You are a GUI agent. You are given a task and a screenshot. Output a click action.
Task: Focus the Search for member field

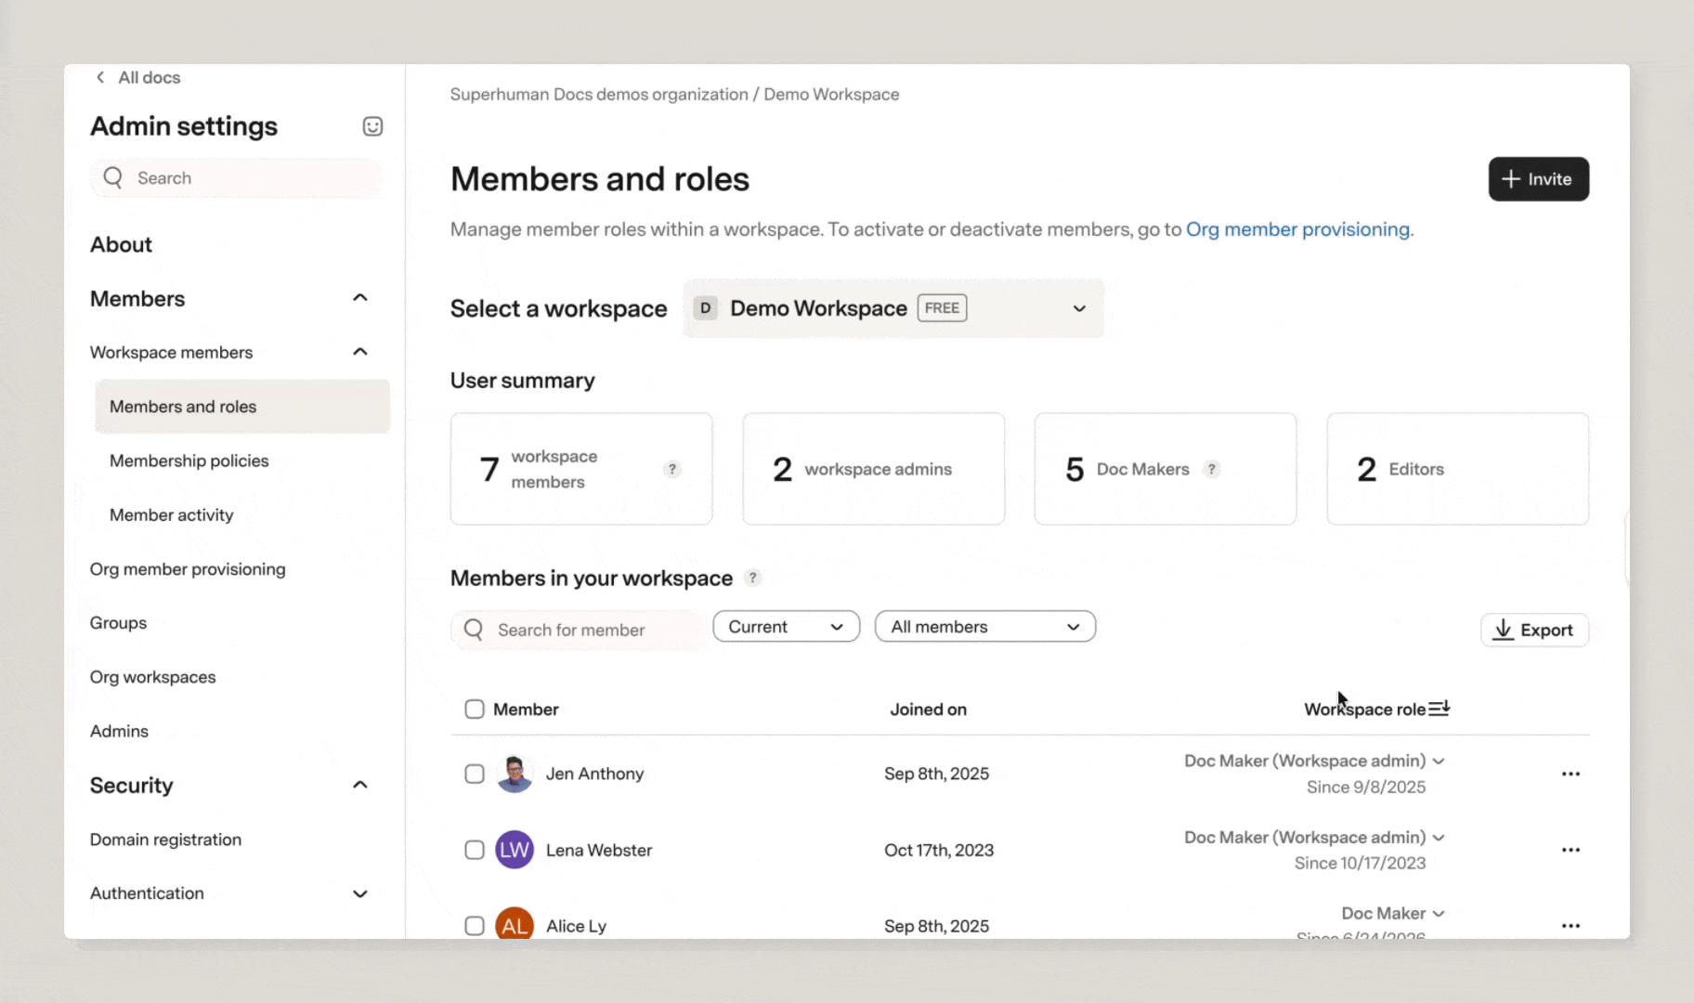tap(578, 630)
